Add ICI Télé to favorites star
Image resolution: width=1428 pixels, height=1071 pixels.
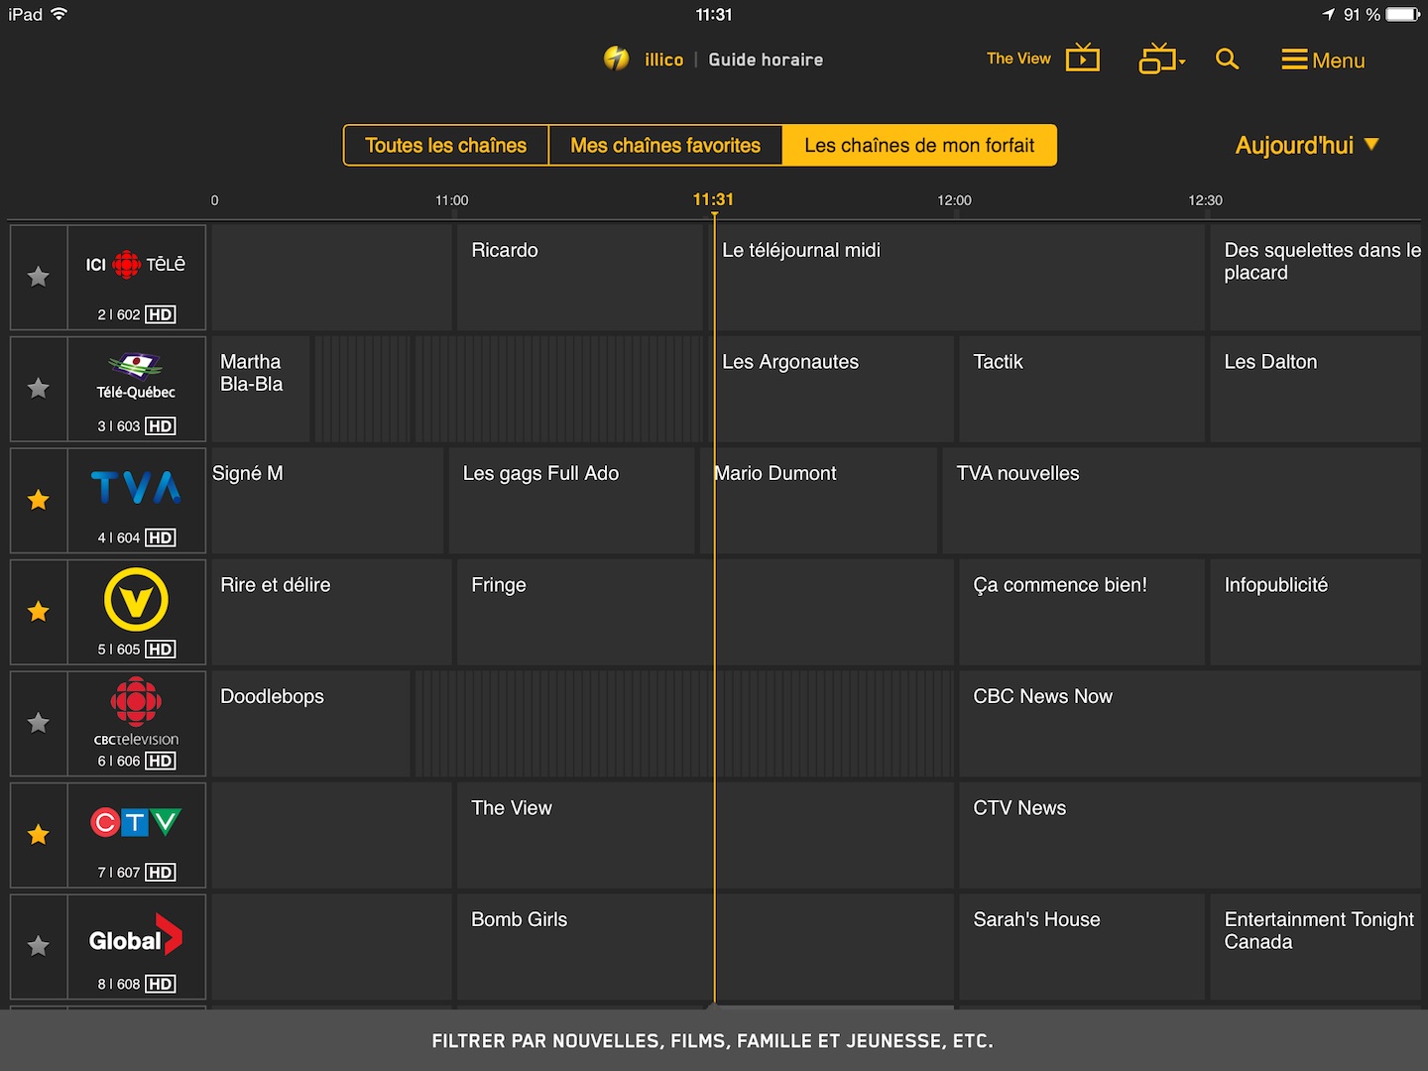coord(39,277)
